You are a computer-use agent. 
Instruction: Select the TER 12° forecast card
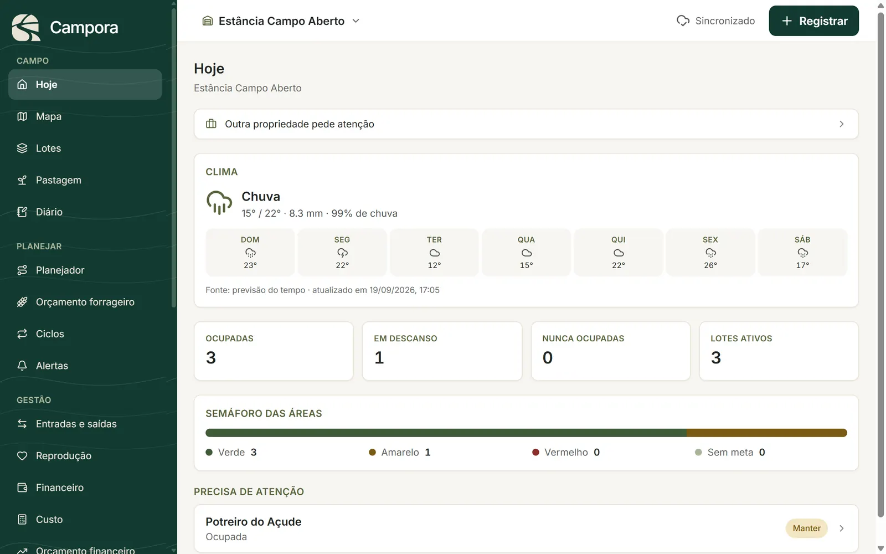[434, 252]
